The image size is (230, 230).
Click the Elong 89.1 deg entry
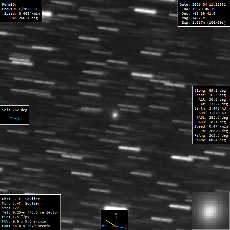[x=210, y=90]
